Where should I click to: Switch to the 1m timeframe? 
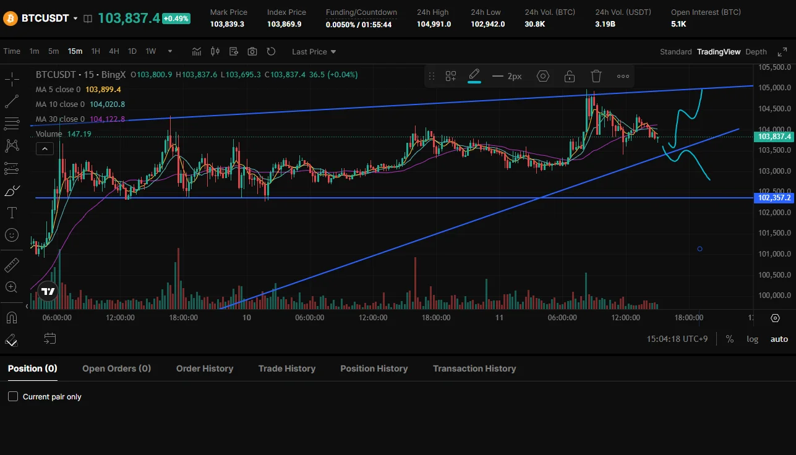[35, 51]
